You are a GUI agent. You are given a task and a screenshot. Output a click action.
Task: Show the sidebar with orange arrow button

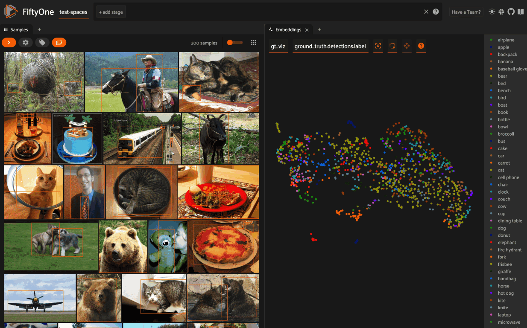click(9, 42)
